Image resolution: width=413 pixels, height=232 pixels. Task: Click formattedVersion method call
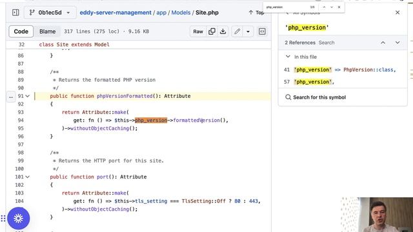[x=196, y=121]
